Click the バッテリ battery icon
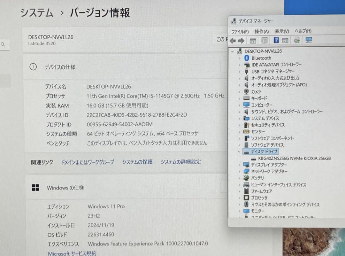This screenshot has width=345, height=256. point(246,178)
